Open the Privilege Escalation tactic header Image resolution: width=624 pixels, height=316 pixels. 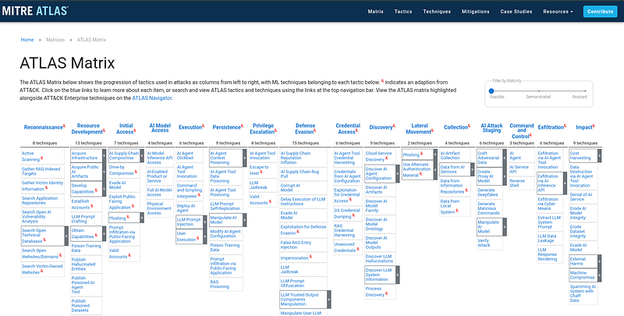tap(263, 129)
